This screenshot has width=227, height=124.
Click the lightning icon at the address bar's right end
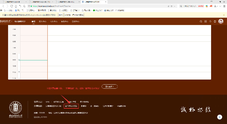click(x=168, y=6)
